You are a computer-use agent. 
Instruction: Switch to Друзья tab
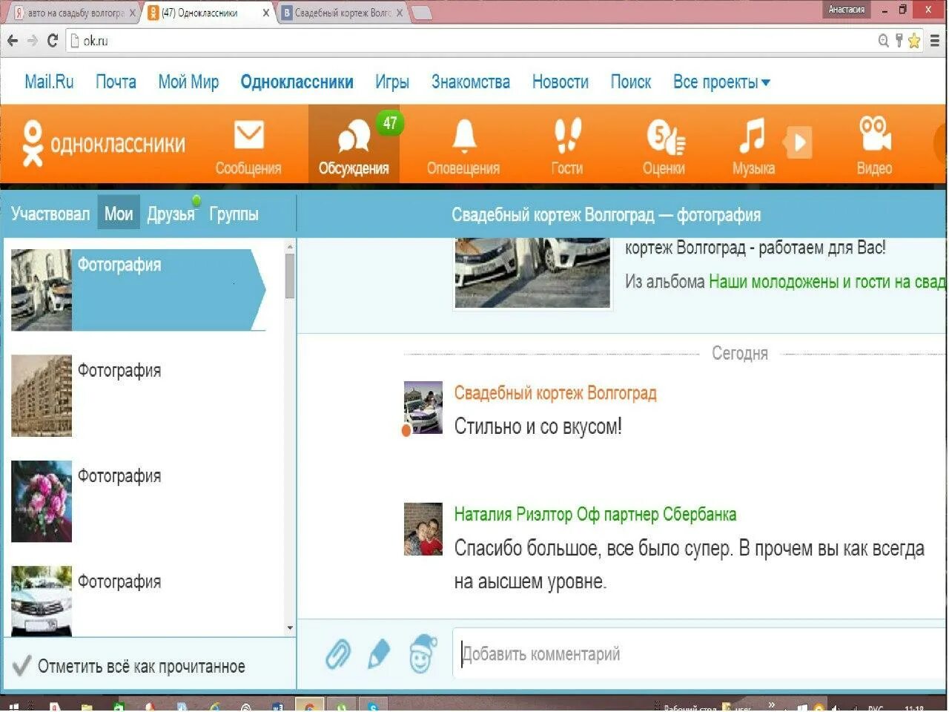click(171, 214)
